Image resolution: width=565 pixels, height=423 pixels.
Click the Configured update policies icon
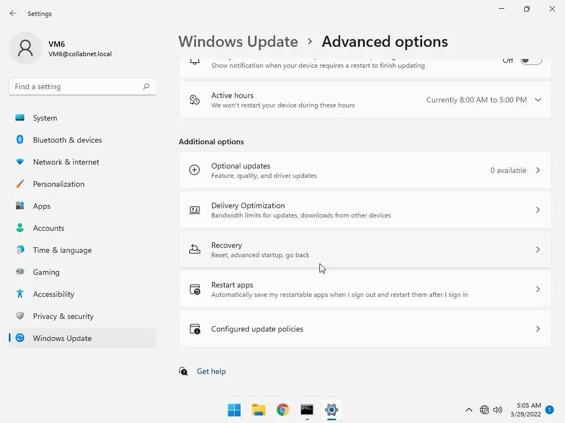tap(195, 329)
